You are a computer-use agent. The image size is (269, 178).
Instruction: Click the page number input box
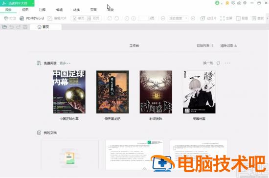143,18
